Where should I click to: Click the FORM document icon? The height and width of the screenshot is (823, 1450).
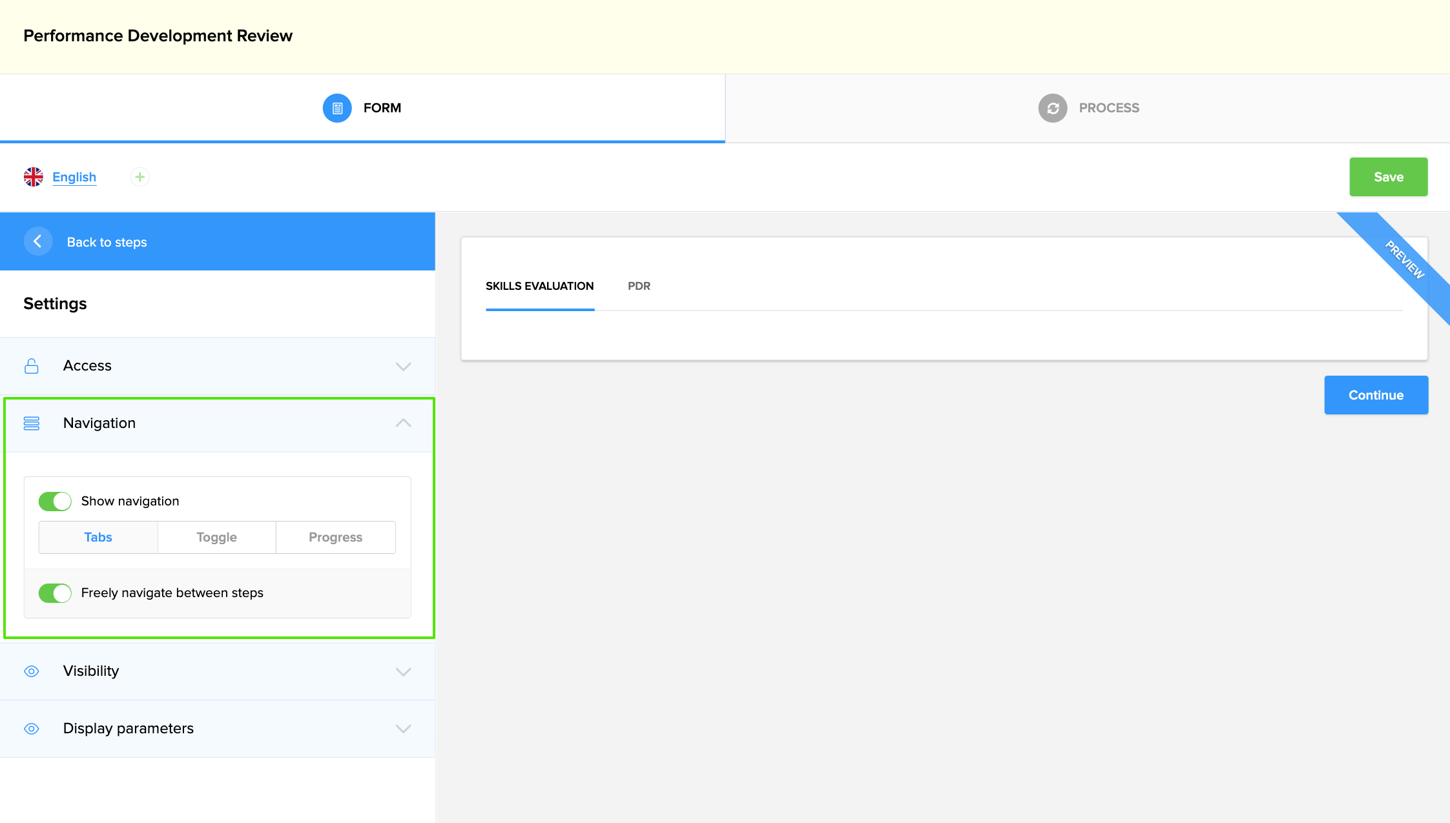(x=337, y=108)
